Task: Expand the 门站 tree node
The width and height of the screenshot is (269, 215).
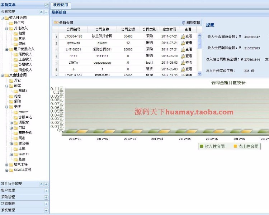Action: click(11, 128)
